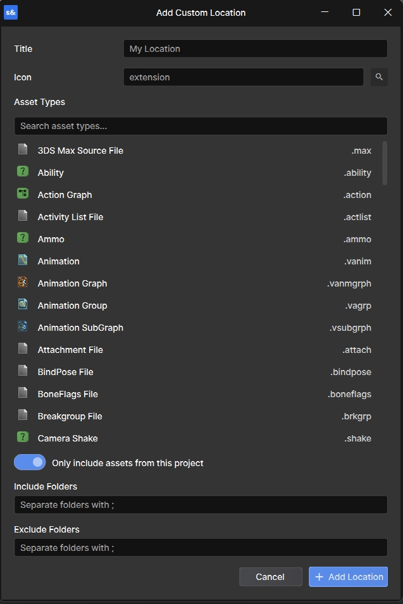The image size is (403, 604).
Task: Click the Animation asset type icon
Action: click(x=23, y=261)
